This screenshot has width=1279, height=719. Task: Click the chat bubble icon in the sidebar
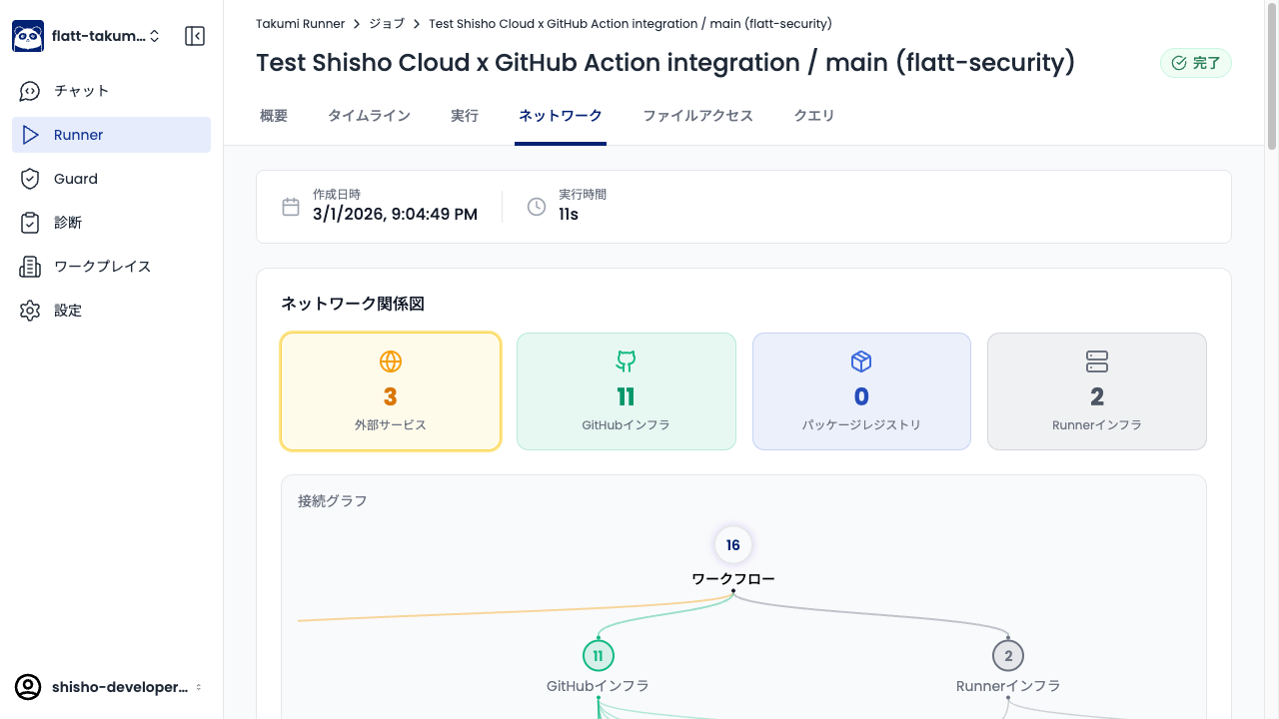(30, 91)
